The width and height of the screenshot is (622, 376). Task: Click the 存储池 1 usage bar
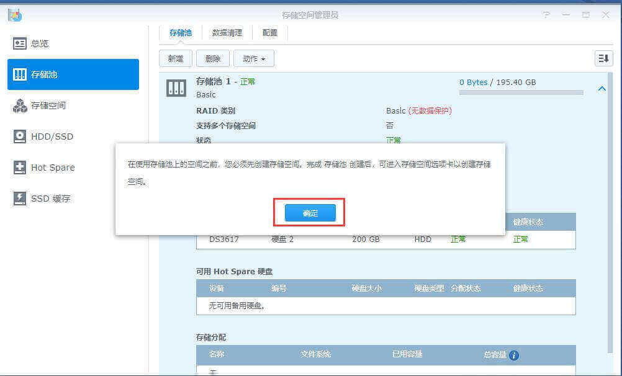click(x=521, y=92)
